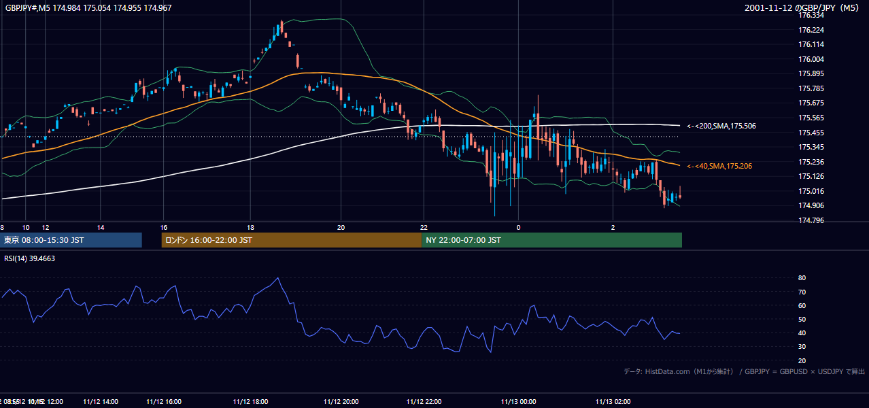Image resolution: width=869 pixels, height=408 pixels.
Task: Select the 174.796 price axis label
Action: pos(811,220)
